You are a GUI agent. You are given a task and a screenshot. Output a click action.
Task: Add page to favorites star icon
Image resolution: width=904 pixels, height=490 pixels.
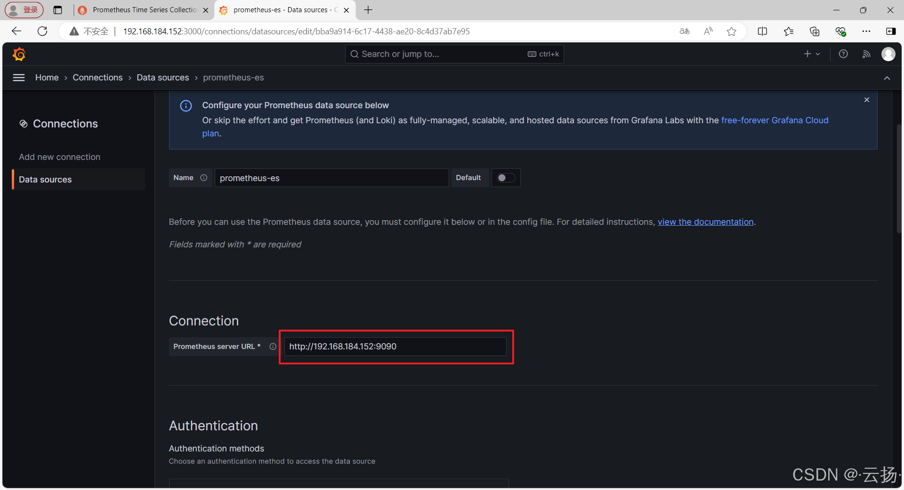tap(731, 32)
